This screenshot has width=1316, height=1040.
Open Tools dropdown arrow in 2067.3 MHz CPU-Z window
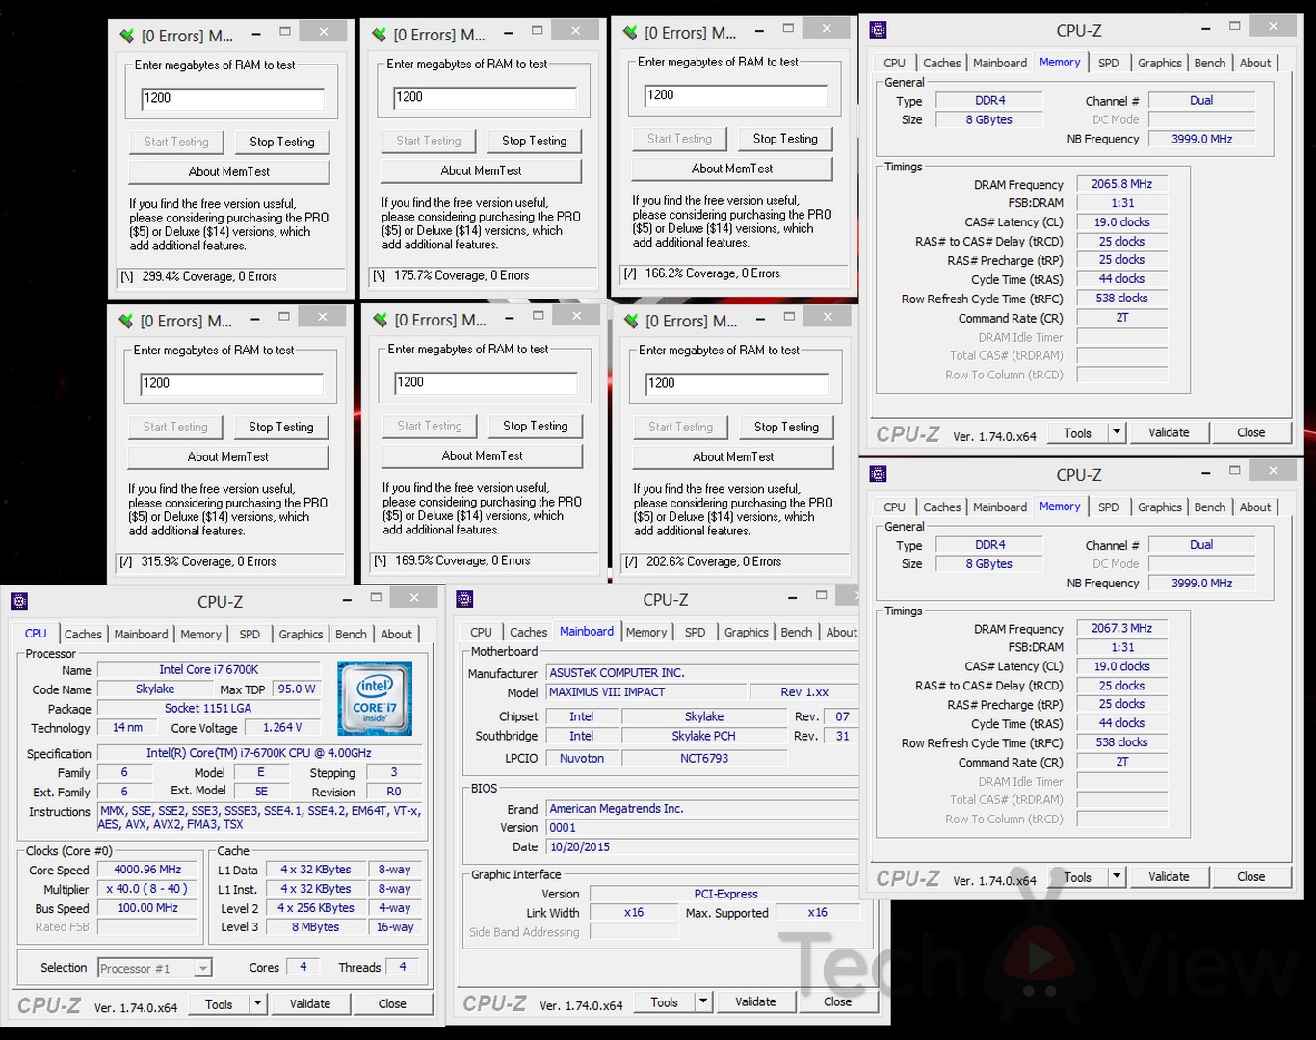tap(1117, 877)
